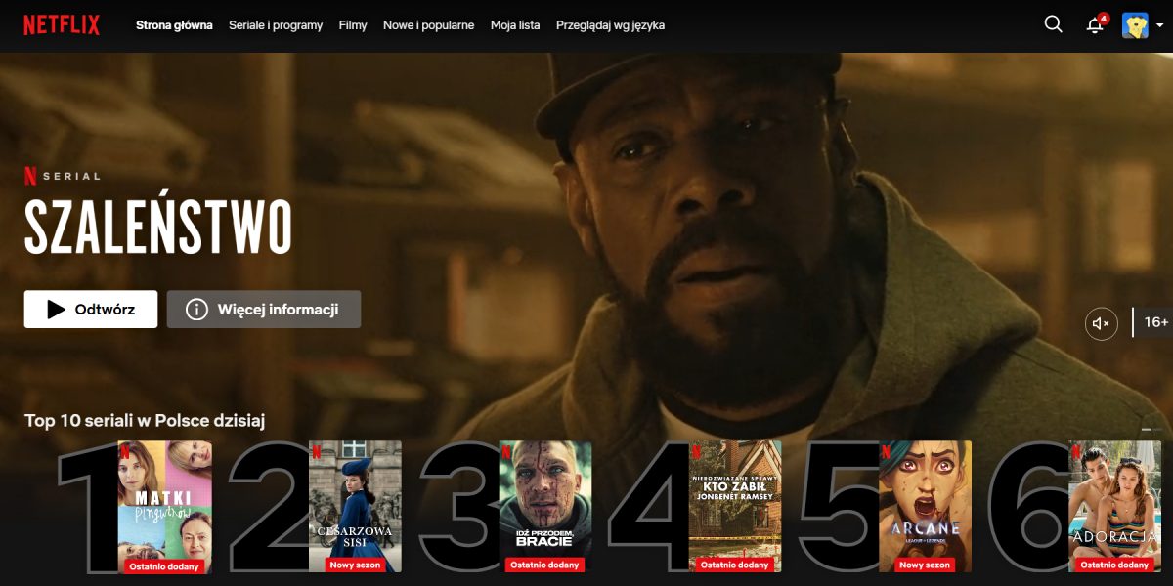Unmute the trailer with speaker icon

[1101, 323]
